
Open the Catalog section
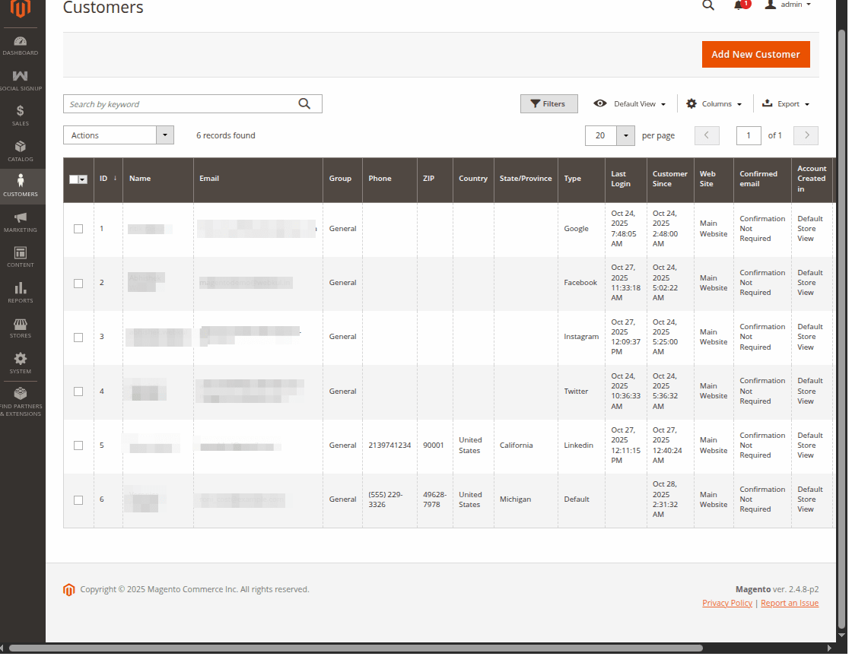21,149
